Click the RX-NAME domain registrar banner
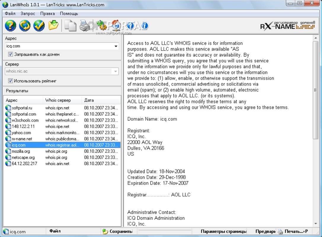Image resolution: width=322 pixels, height=237 pixels. [287, 26]
